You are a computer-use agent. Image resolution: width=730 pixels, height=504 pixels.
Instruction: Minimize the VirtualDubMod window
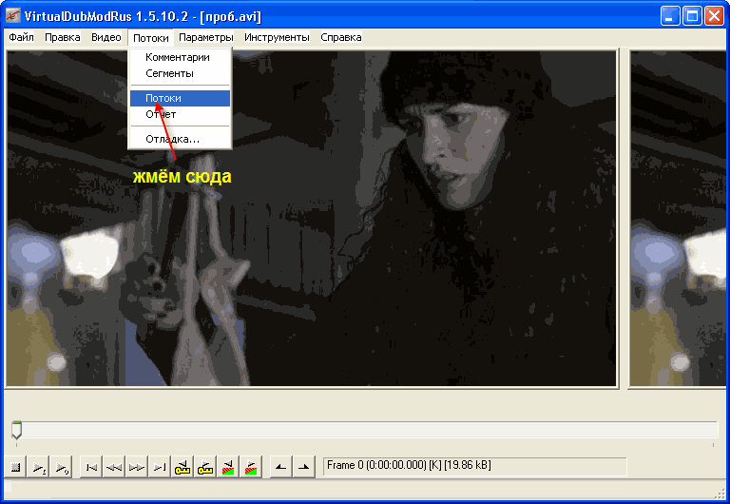tap(670, 16)
